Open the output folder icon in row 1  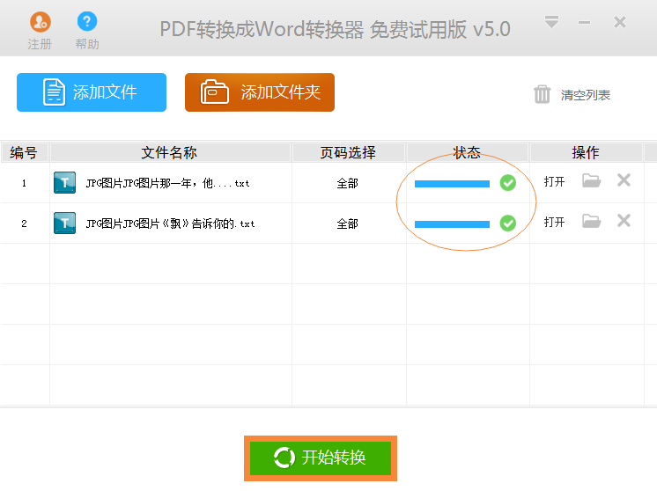[x=592, y=180]
